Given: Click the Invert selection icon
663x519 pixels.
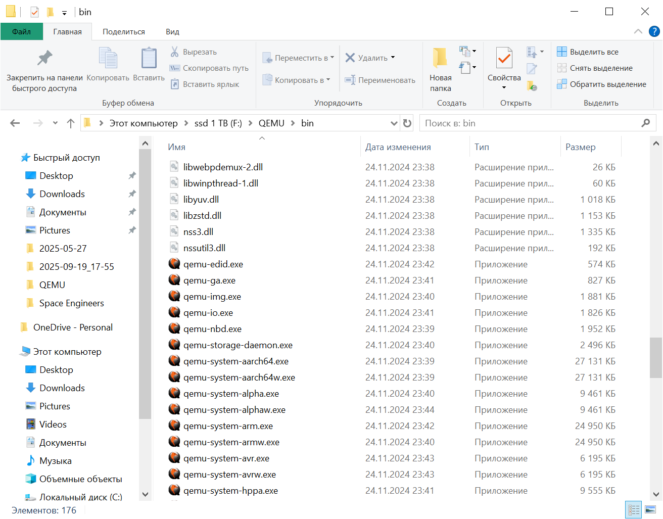Looking at the screenshot, I should point(562,84).
